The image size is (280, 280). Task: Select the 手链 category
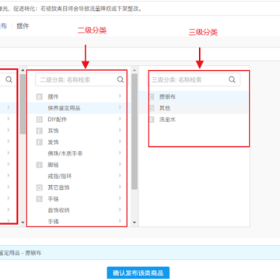[53, 199]
